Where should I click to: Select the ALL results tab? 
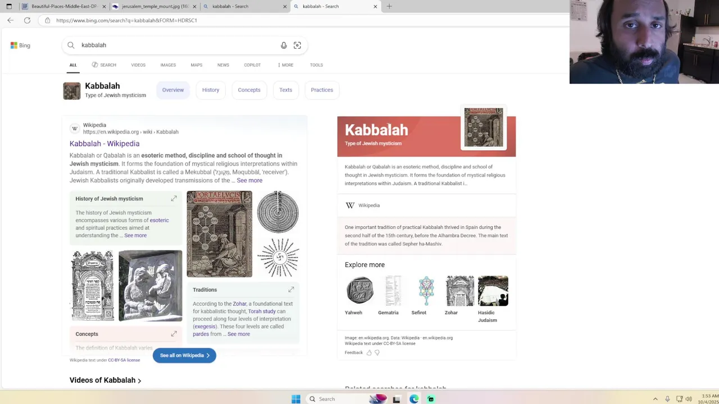point(73,65)
